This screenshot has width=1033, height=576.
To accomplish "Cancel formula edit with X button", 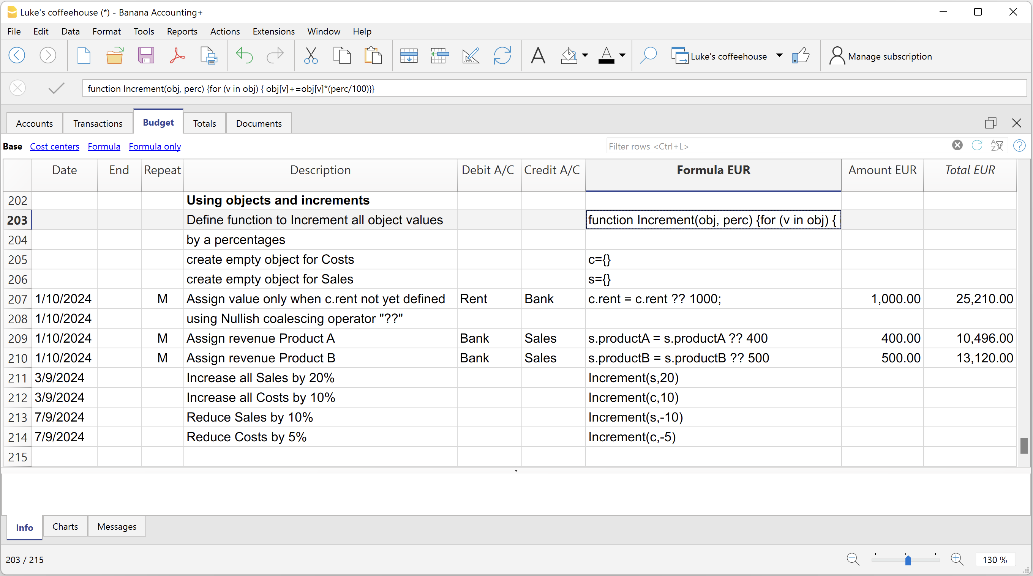I will (x=17, y=88).
